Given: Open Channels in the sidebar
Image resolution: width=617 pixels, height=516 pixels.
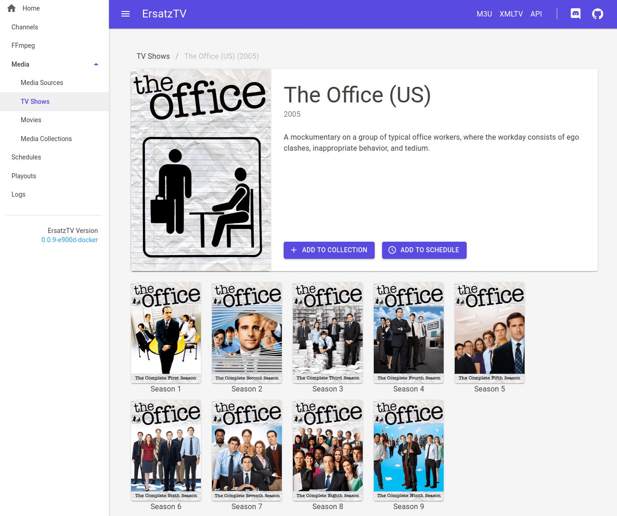Looking at the screenshot, I should pyautogui.click(x=54, y=27).
